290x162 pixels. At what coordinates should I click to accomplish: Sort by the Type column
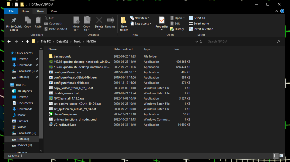pyautogui.click(x=157, y=49)
